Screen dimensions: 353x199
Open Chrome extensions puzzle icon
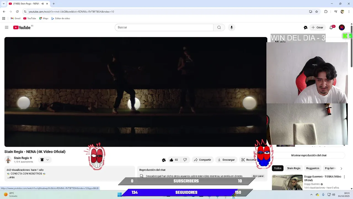(326, 12)
